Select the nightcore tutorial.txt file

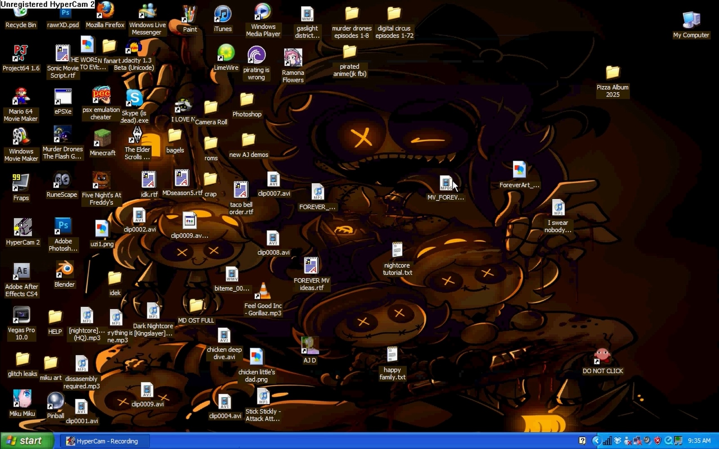pos(397,252)
